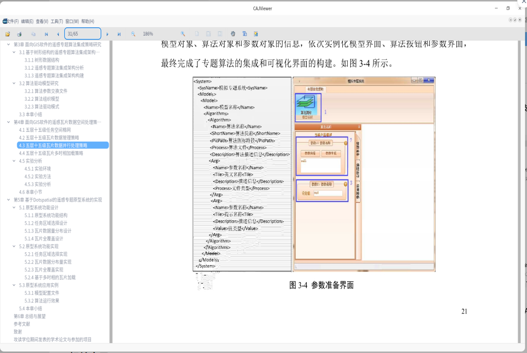
Task: Open the 工具(T) menu
Action: (x=56, y=22)
